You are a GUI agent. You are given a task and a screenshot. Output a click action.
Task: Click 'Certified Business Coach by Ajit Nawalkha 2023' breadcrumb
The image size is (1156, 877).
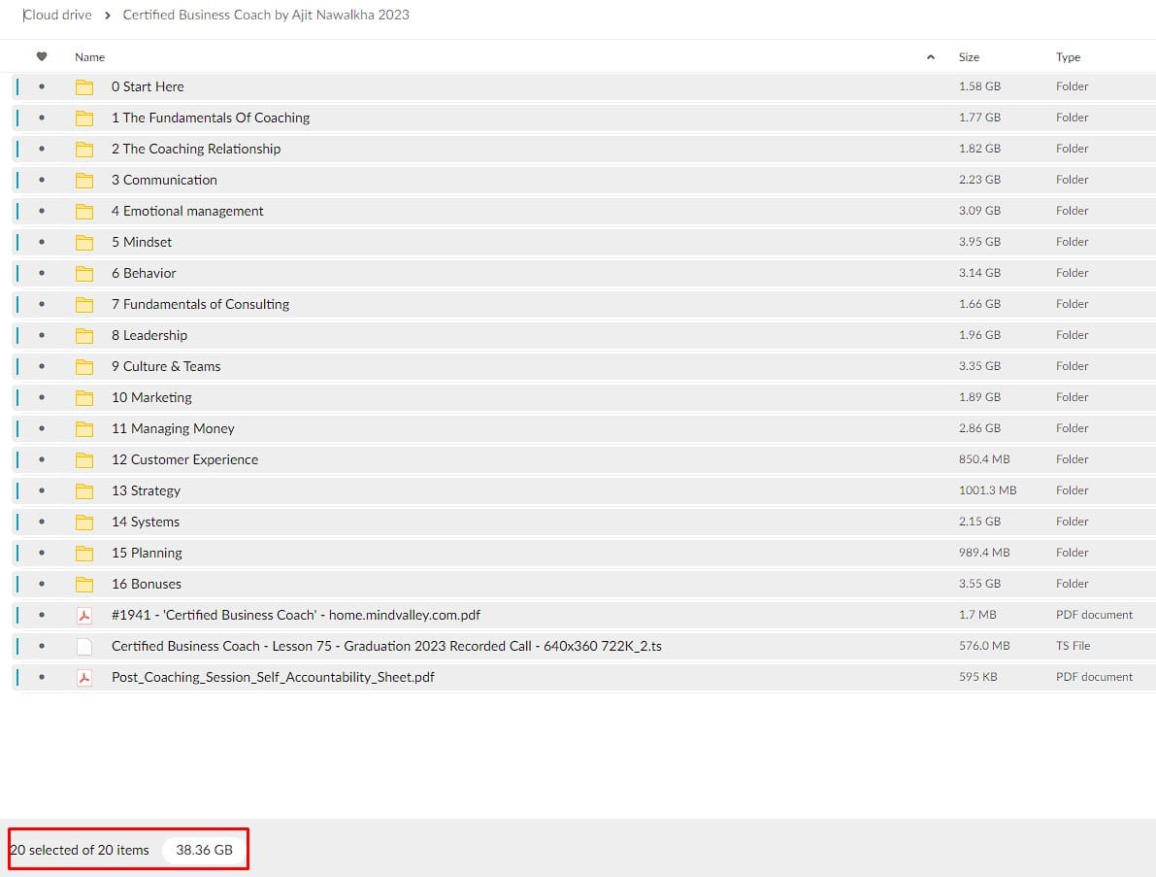tap(265, 15)
